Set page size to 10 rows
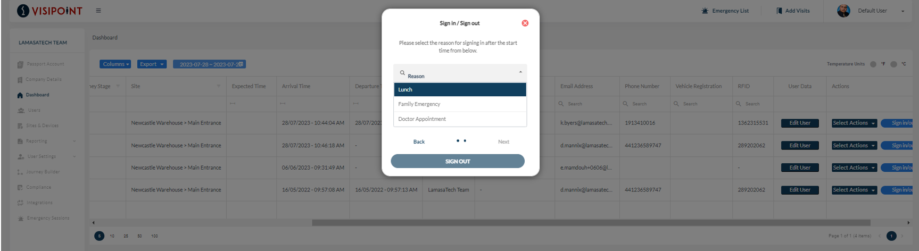Viewport: 919px width, 251px height. point(112,236)
